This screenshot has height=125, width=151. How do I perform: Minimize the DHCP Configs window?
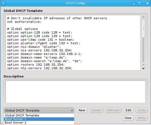point(134,4)
